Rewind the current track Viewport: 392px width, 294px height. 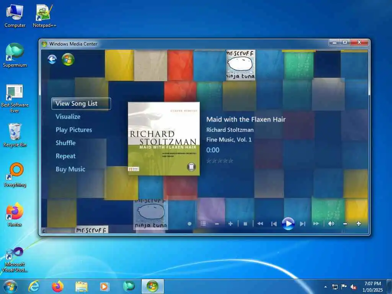[x=260, y=224]
